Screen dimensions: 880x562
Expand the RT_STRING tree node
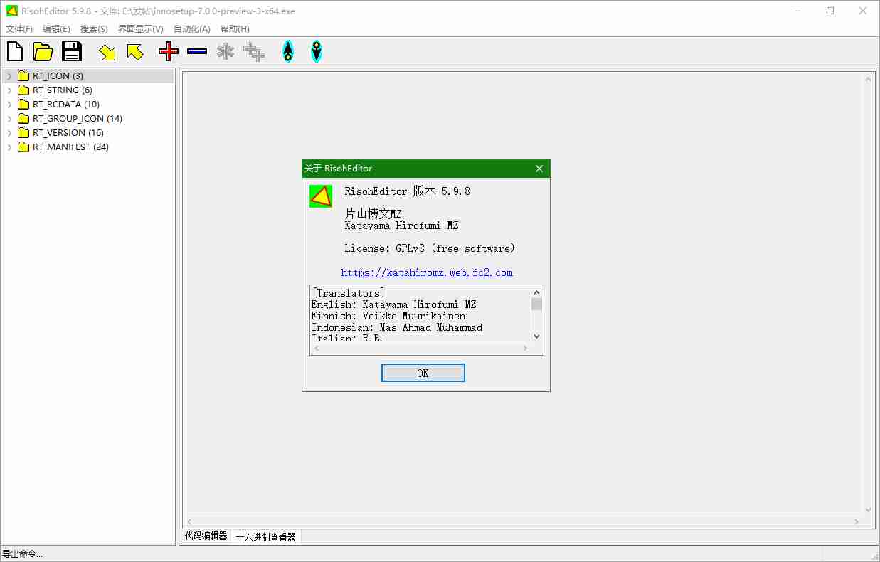tap(9, 90)
